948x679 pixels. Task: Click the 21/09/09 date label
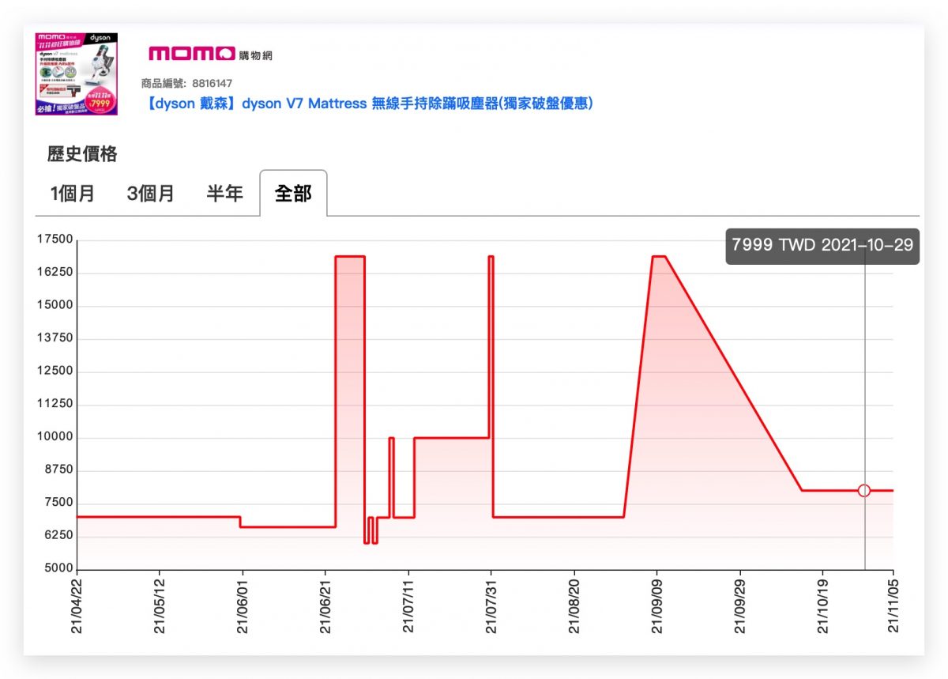tap(657, 605)
